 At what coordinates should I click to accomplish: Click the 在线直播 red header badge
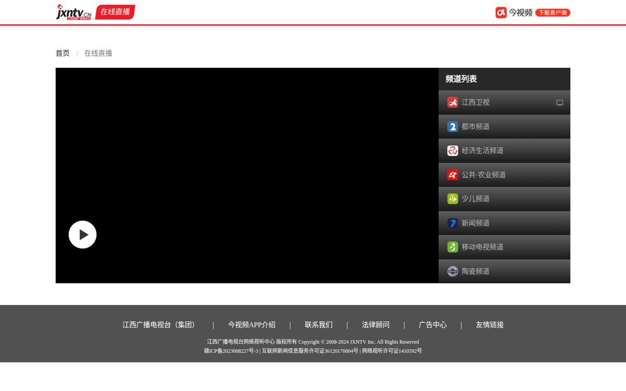click(115, 12)
